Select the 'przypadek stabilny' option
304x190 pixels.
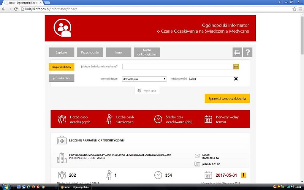click(x=62, y=67)
